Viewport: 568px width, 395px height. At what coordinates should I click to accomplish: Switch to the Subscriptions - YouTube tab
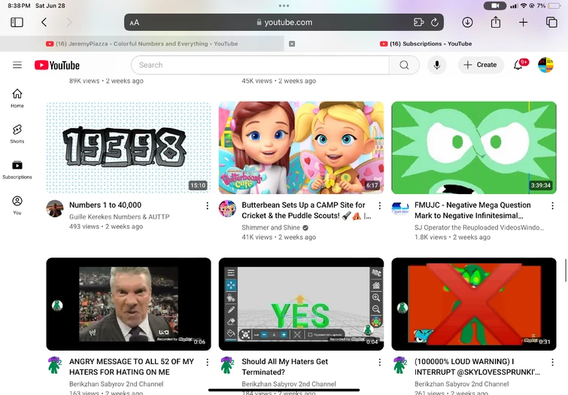tap(426, 44)
